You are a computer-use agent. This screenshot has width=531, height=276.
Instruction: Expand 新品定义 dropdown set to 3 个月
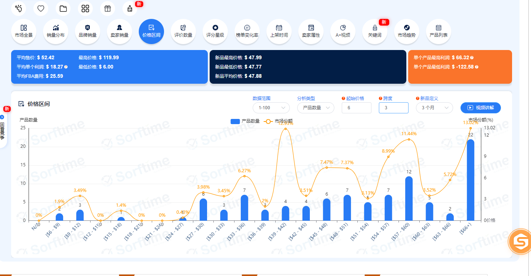(434, 108)
